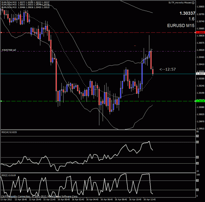Click the 16 Apr 04:45 time label

(92, 199)
